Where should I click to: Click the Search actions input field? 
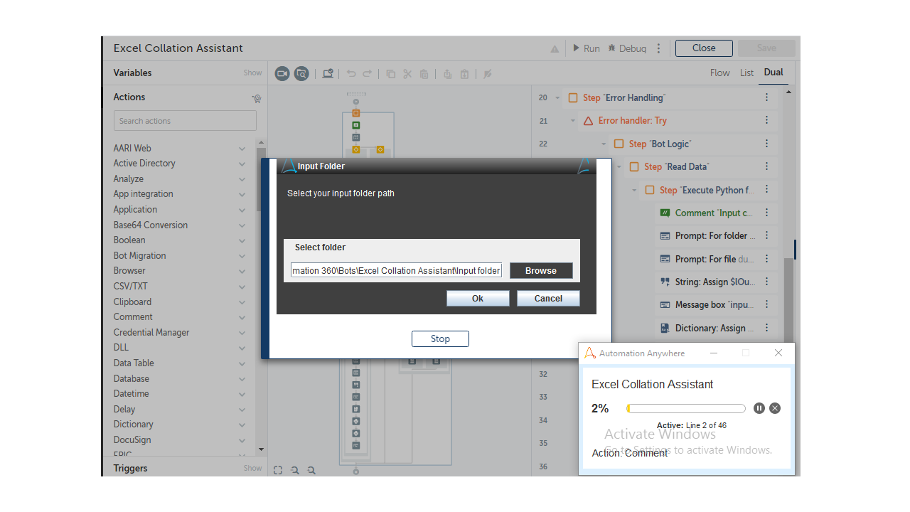click(x=185, y=121)
